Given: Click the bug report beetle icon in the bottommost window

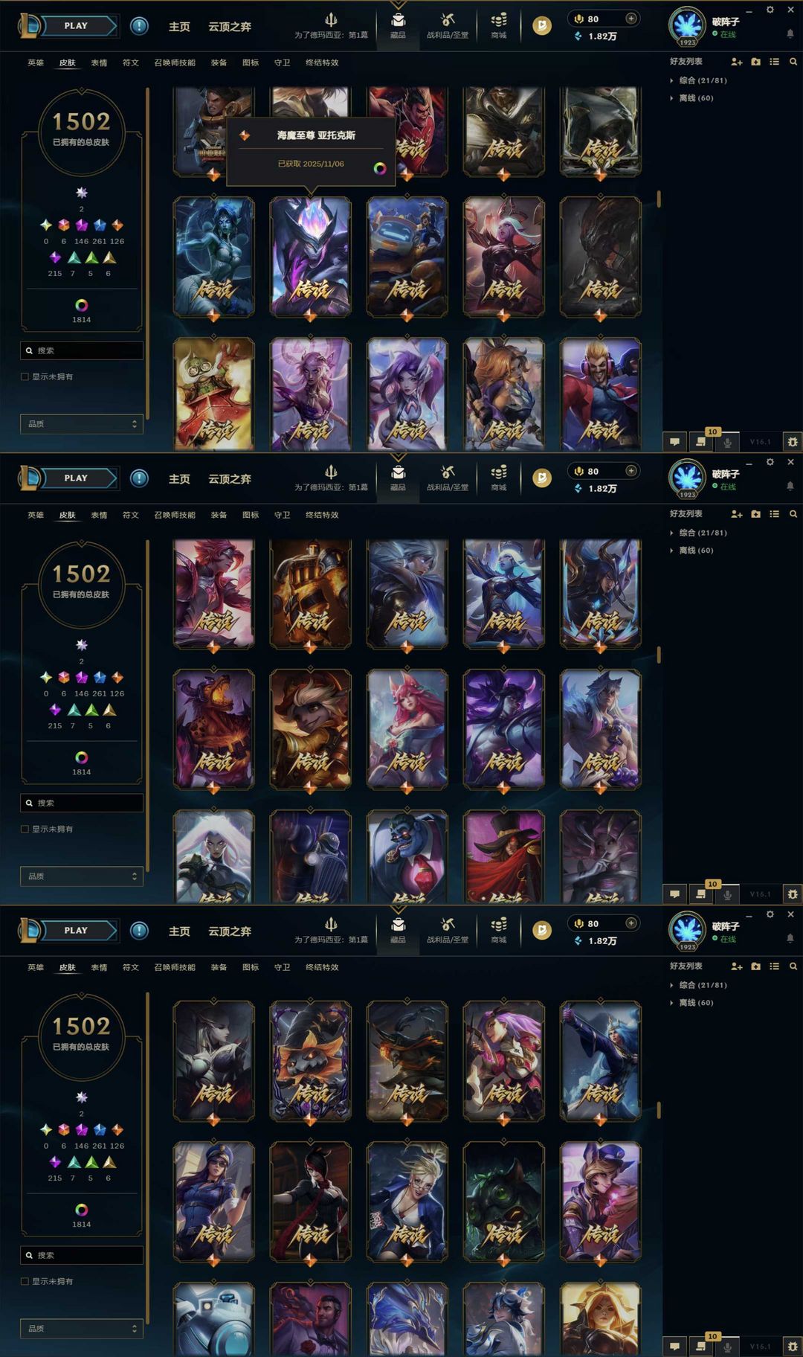Looking at the screenshot, I should (x=793, y=1346).
